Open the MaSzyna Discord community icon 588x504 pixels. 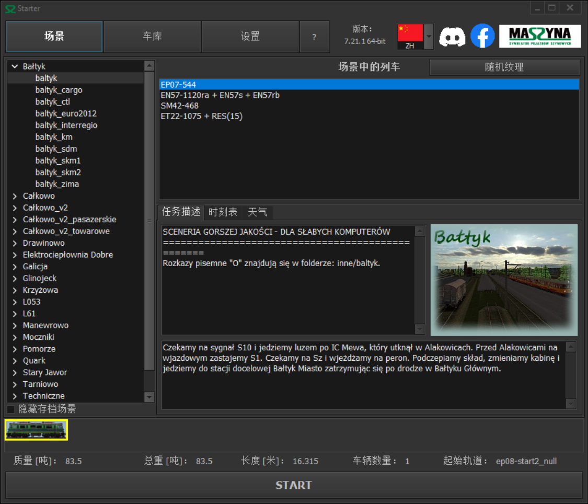coord(453,36)
